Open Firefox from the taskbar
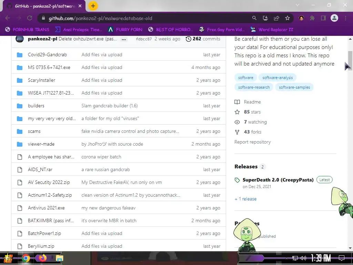 (42, 258)
